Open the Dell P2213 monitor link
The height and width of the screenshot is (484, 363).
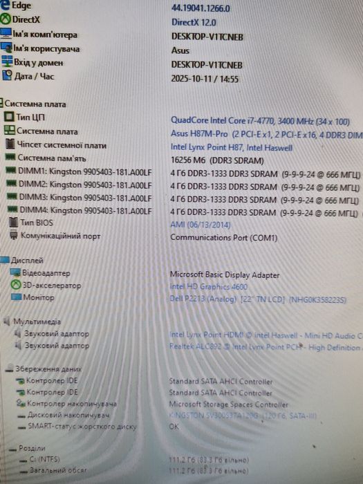coord(258,299)
